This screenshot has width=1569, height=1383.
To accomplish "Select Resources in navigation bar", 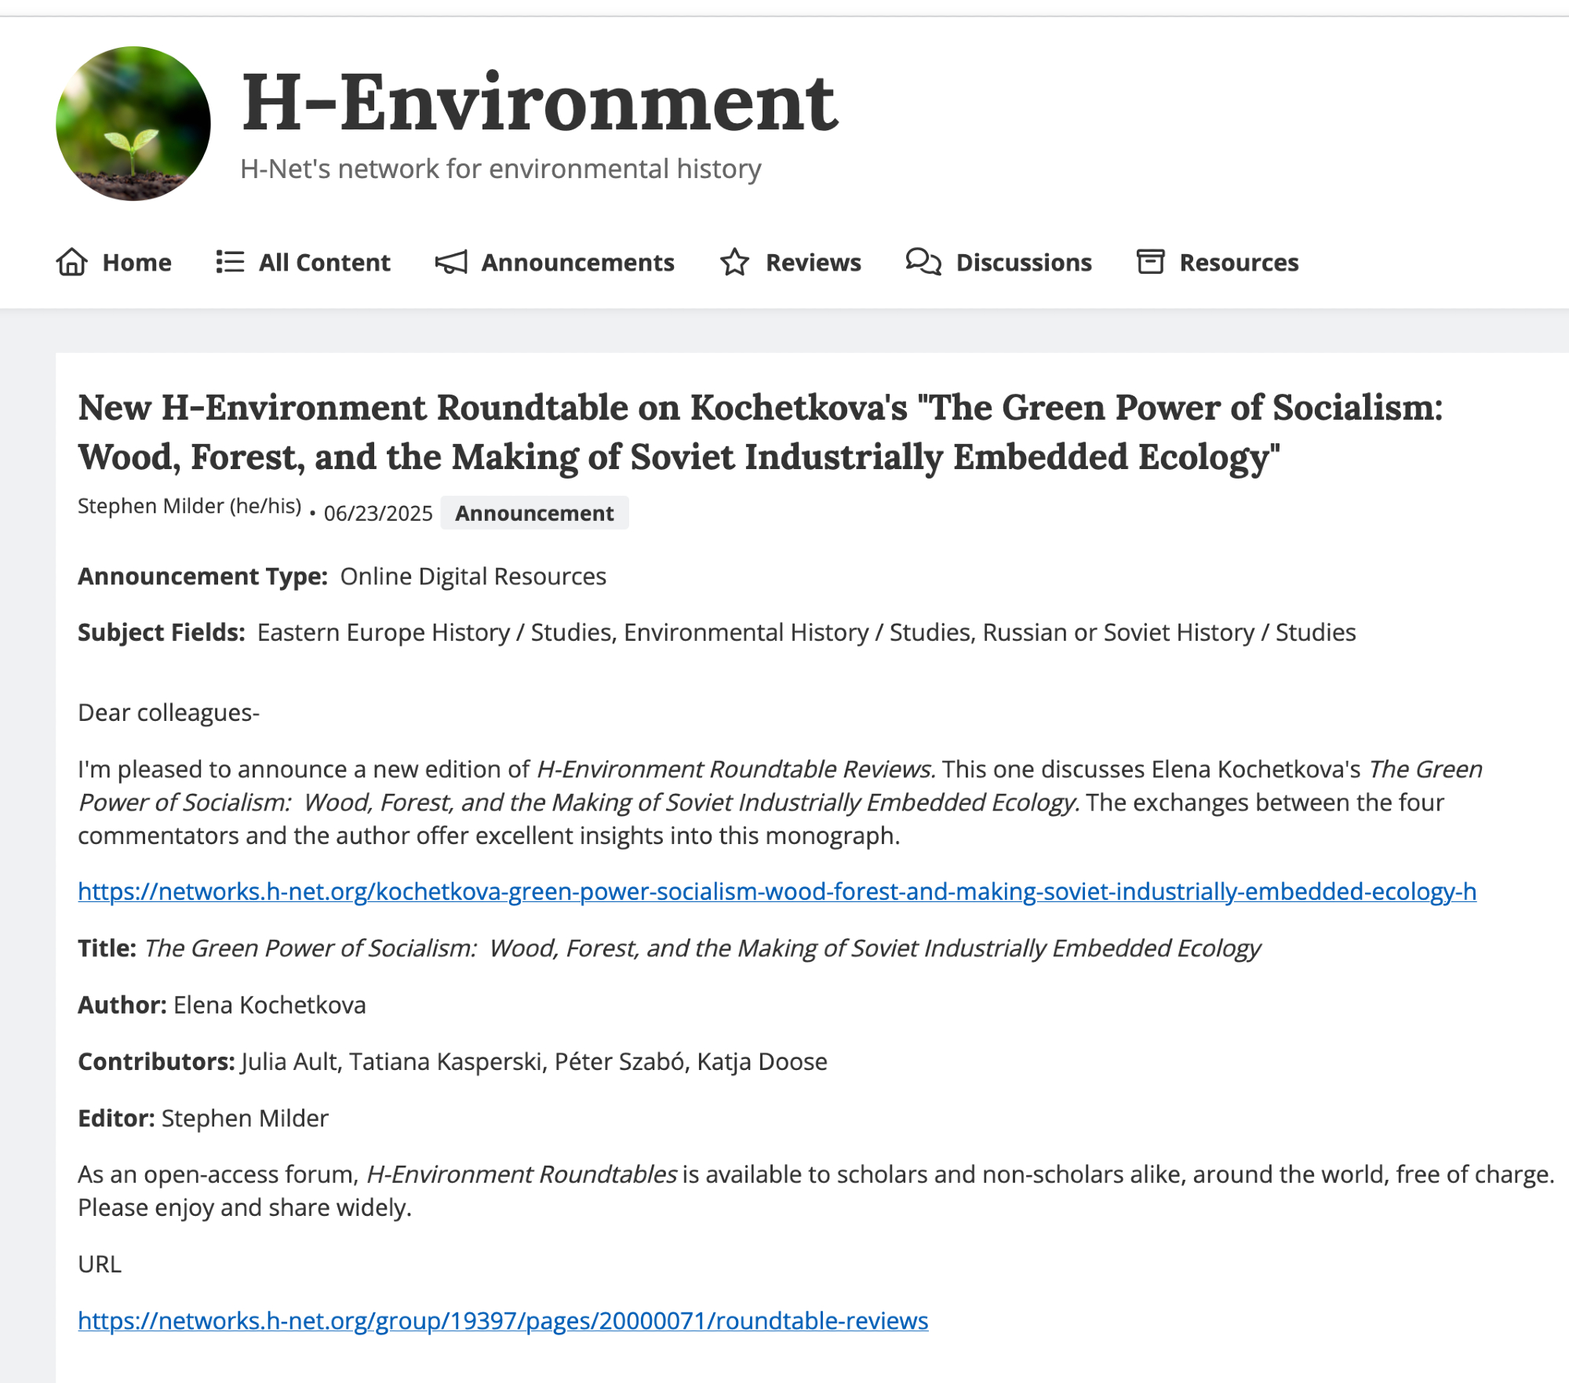I will pyautogui.click(x=1239, y=263).
